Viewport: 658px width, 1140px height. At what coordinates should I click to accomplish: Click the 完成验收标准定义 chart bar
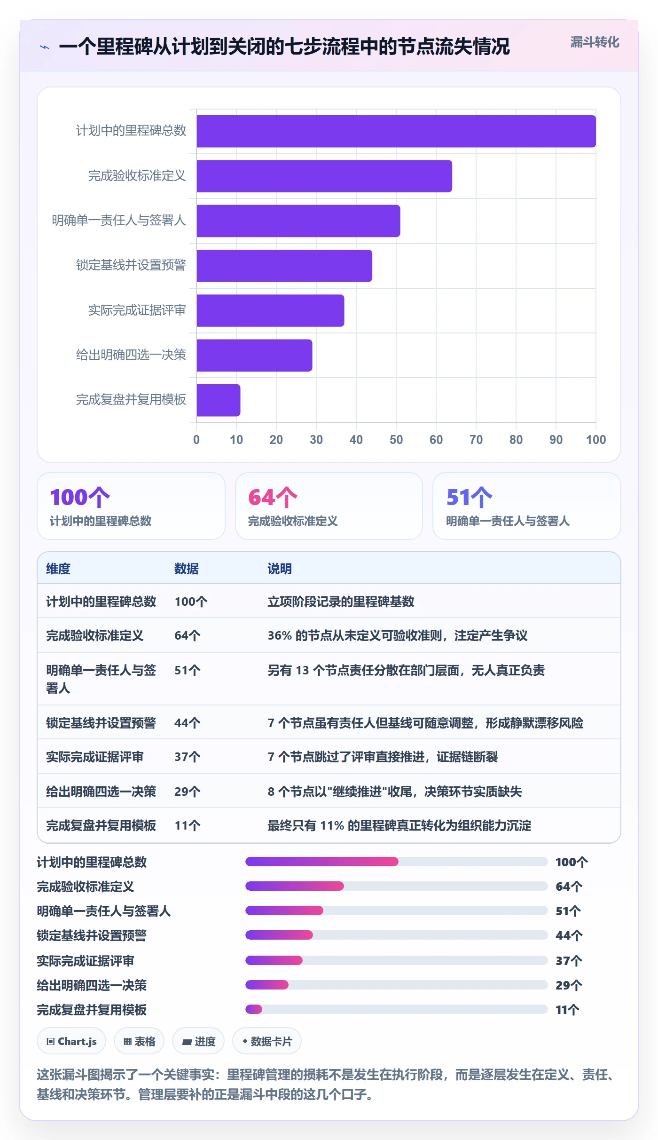[324, 176]
